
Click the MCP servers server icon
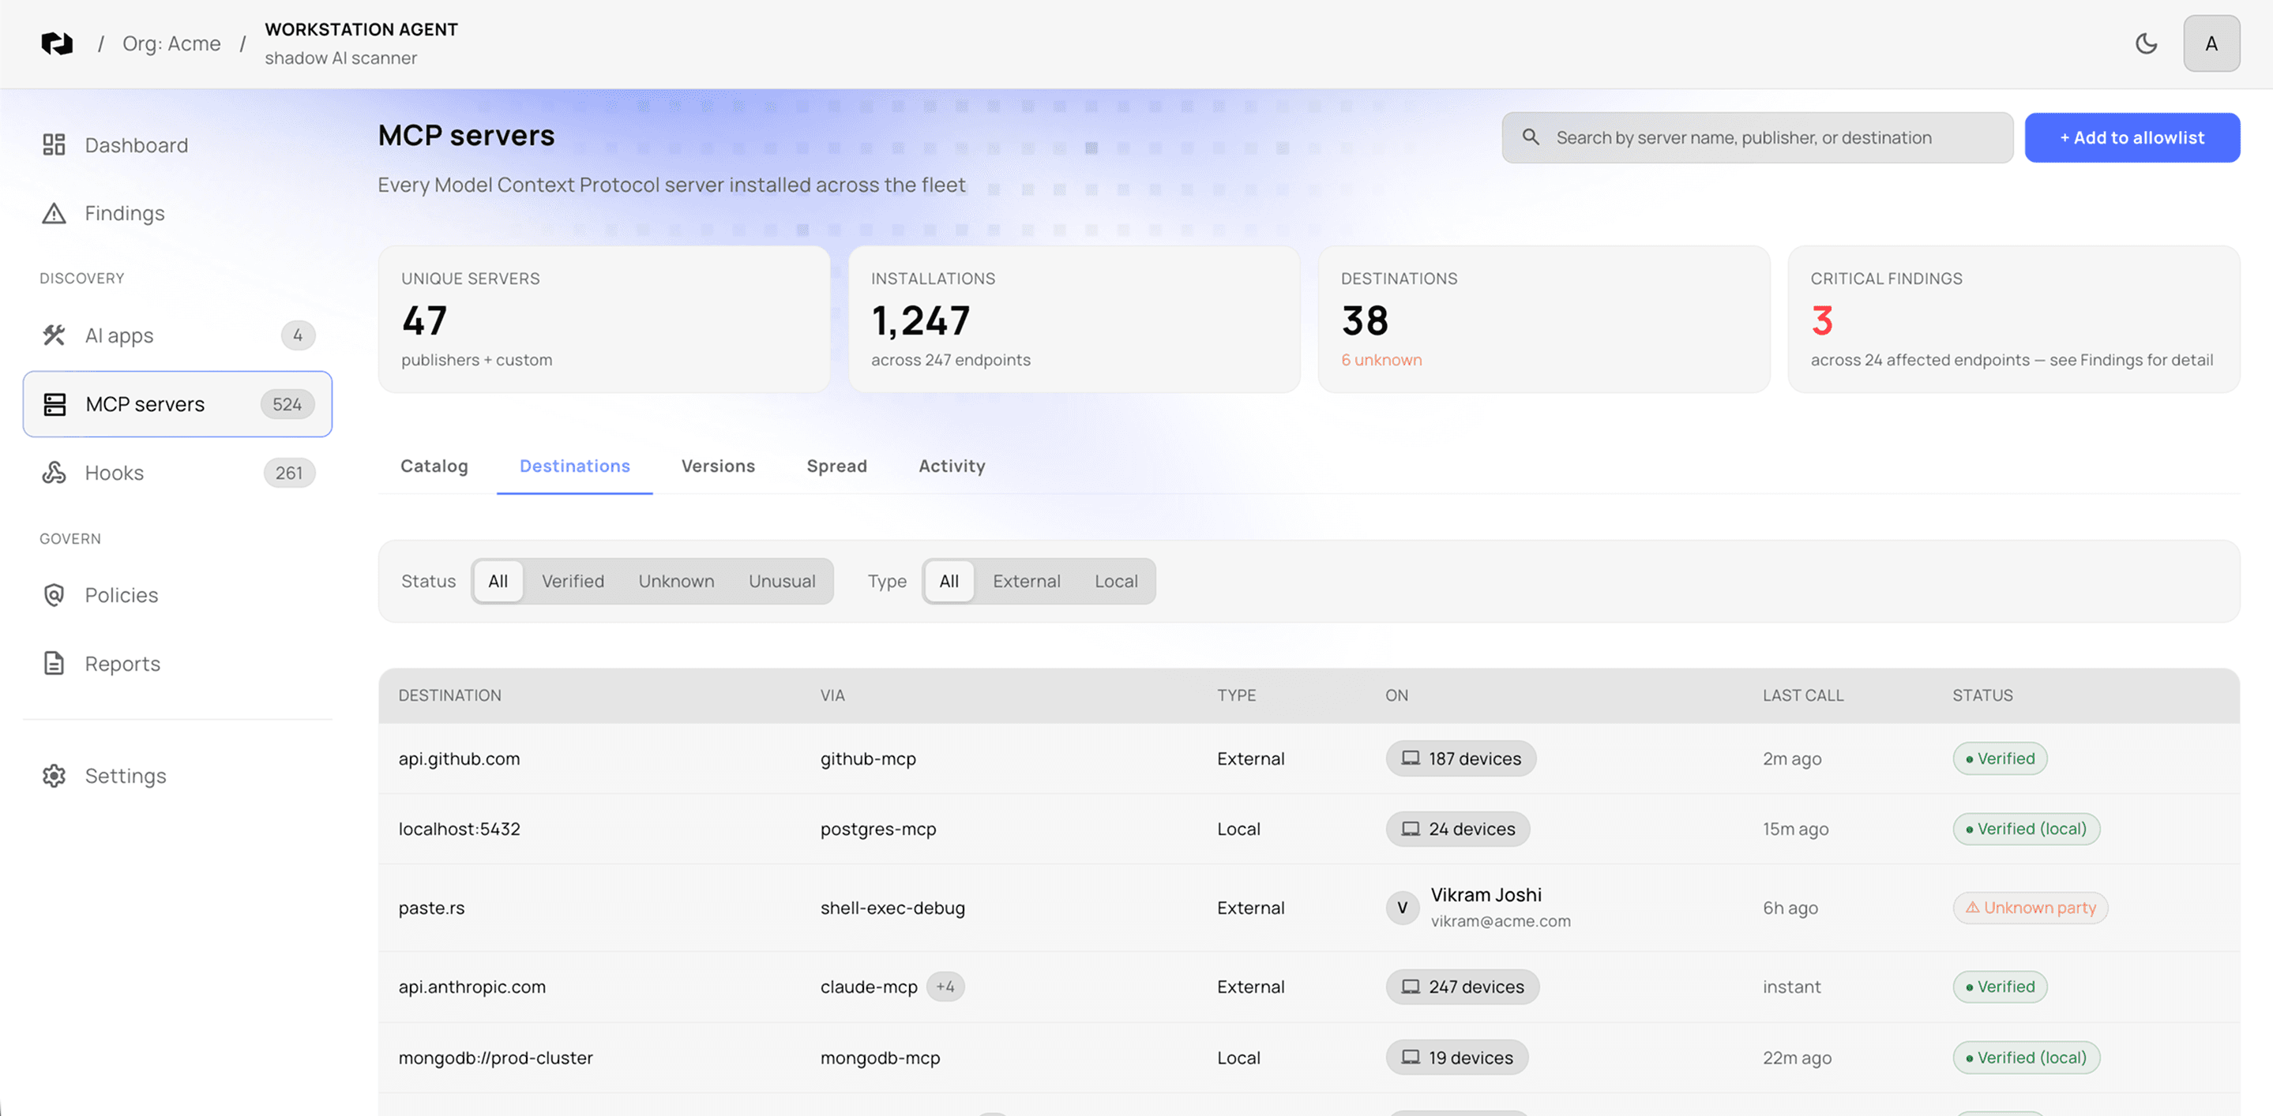coord(54,404)
